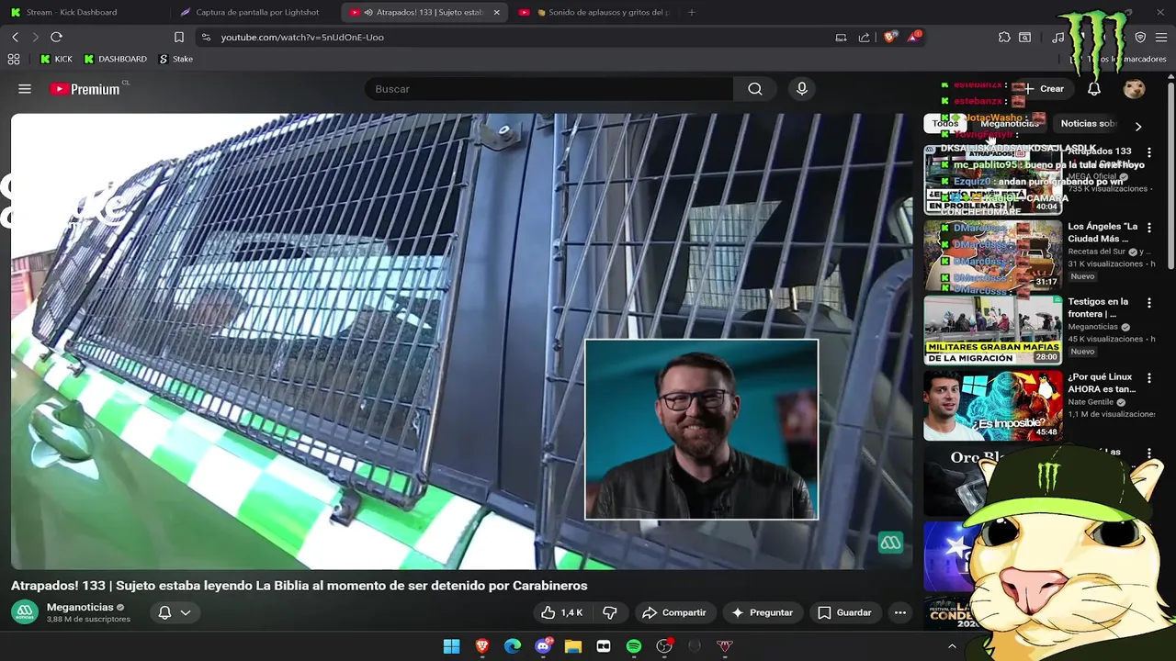
Task: Open the extensions puzzle icon
Action: click(x=1004, y=38)
